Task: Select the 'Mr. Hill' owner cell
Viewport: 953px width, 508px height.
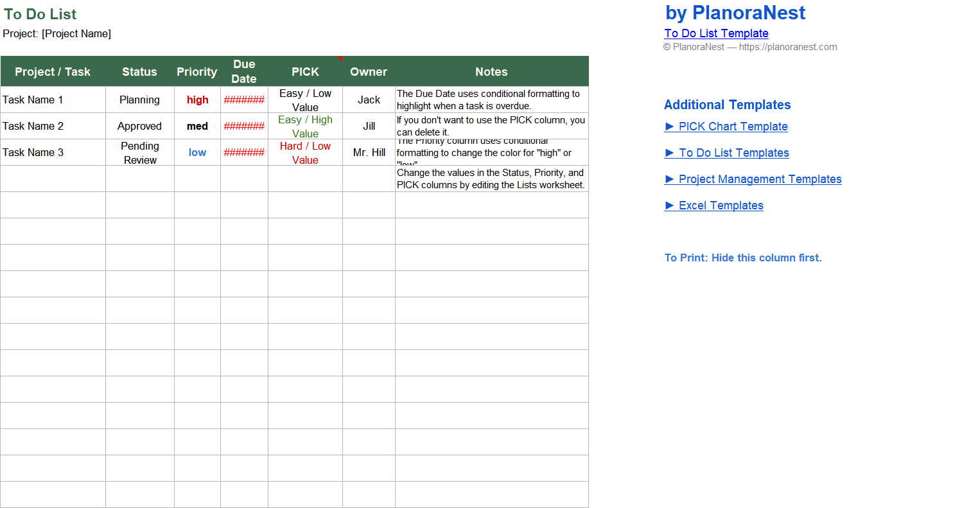Action: click(369, 152)
